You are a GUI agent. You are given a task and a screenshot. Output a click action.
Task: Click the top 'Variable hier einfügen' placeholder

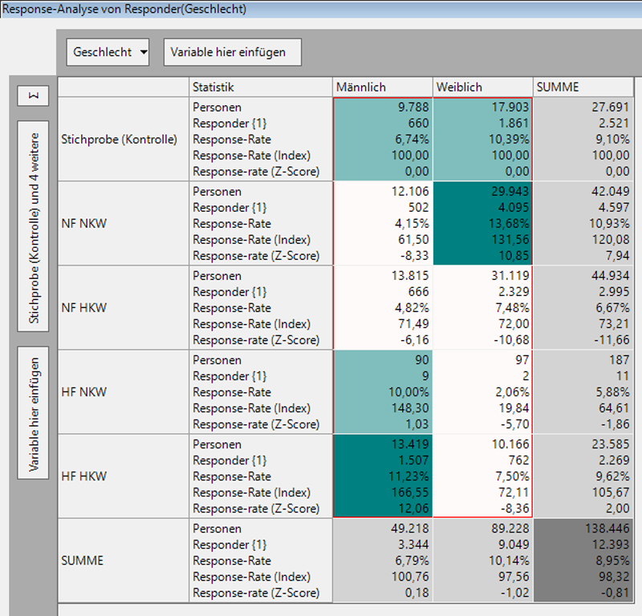coord(231,51)
